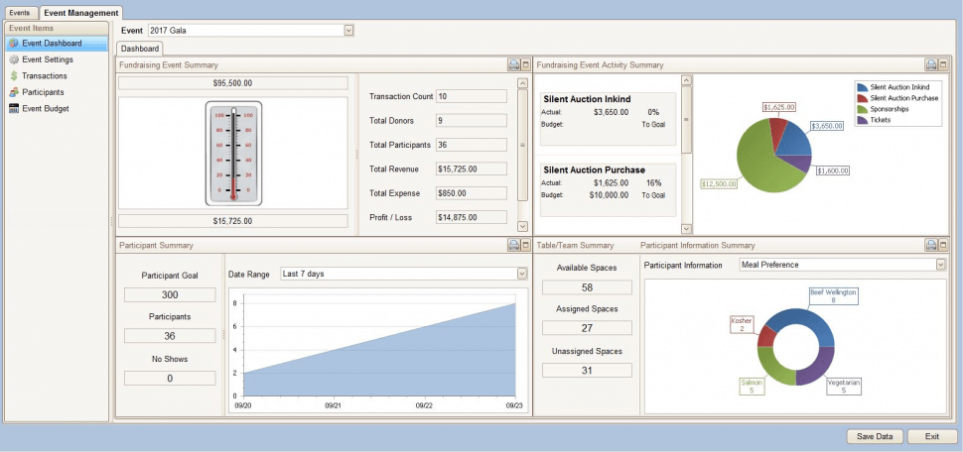Screen dimensions: 963x452
Task: Open the Participants sidebar item
Action: pyautogui.click(x=45, y=92)
